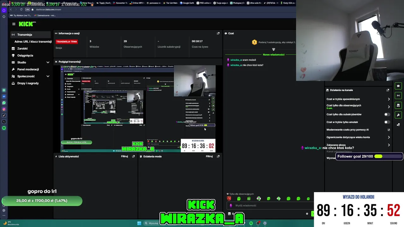Click the gopro do irl donation progress bar
This screenshot has width=404, height=227.
click(42, 201)
